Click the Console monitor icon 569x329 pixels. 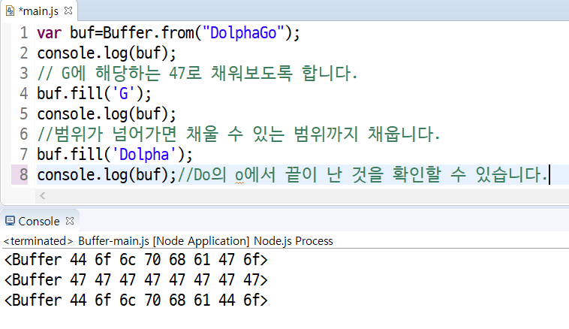(11, 221)
